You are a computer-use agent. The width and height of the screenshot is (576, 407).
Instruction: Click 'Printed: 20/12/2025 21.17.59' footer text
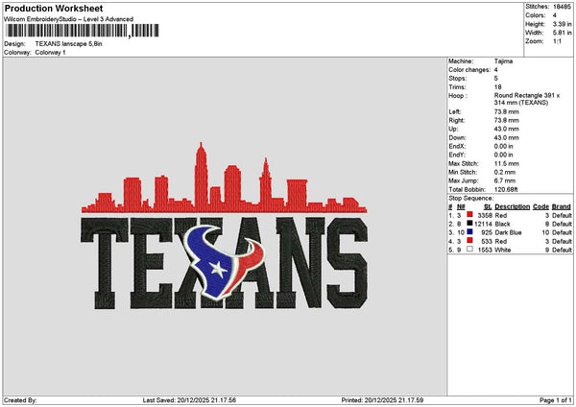382,400
